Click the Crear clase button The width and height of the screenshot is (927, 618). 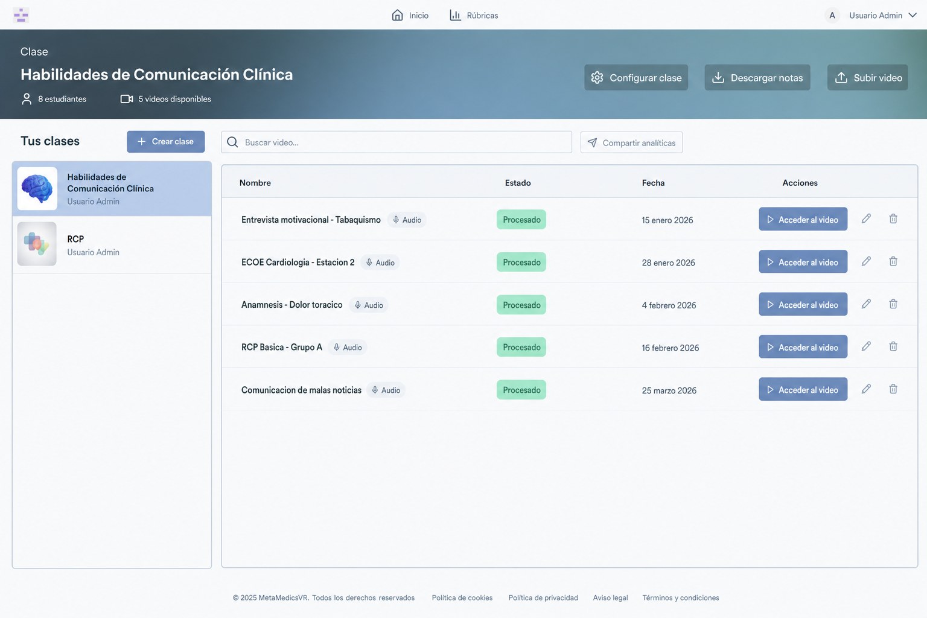pos(165,141)
